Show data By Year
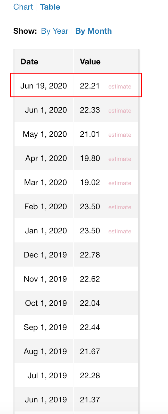 [x=54, y=31]
